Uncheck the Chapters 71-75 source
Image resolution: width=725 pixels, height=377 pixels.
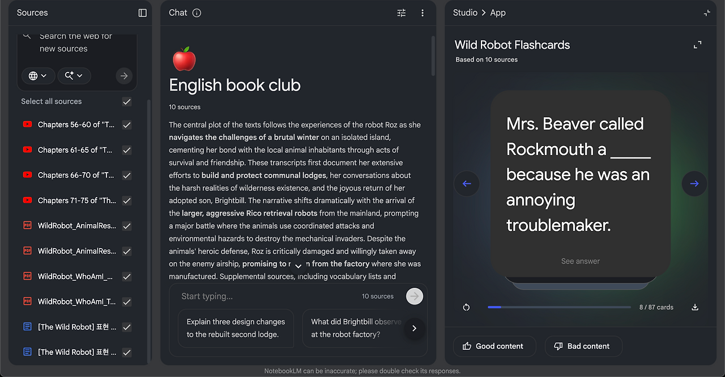click(127, 200)
